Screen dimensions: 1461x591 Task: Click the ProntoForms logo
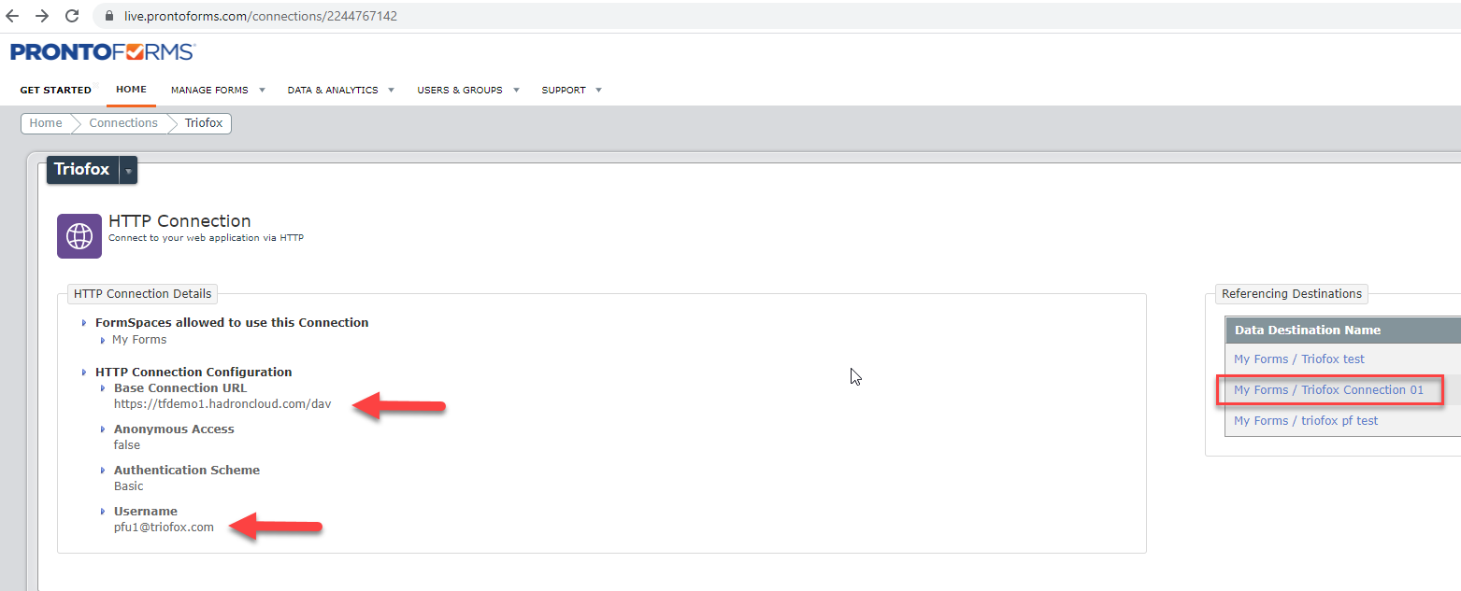103,51
